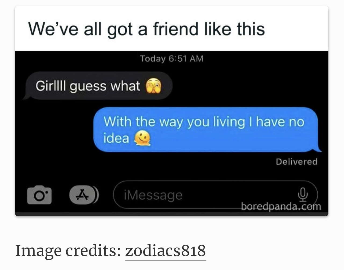Focus the iMessage text input field

point(216,195)
